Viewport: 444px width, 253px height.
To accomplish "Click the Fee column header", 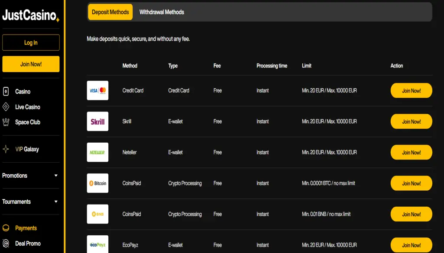I will (x=217, y=66).
